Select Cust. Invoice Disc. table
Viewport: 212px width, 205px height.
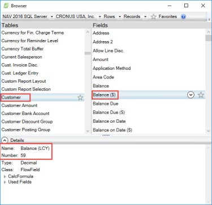point(20,65)
